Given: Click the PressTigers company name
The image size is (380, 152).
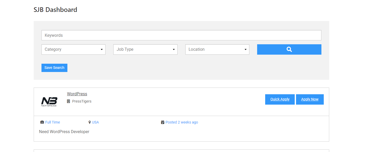Looking at the screenshot, I should (82, 101).
